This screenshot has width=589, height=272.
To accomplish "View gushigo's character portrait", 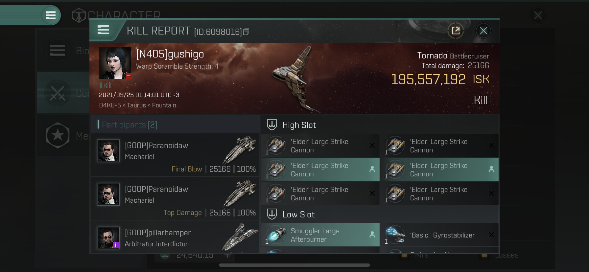I will (115, 63).
